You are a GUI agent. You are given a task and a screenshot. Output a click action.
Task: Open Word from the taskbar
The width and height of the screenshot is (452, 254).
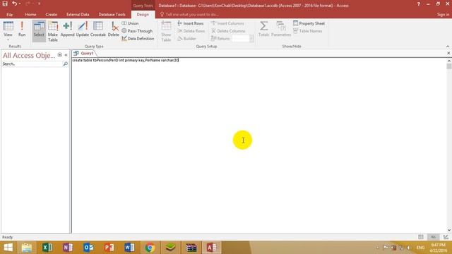[129, 248]
